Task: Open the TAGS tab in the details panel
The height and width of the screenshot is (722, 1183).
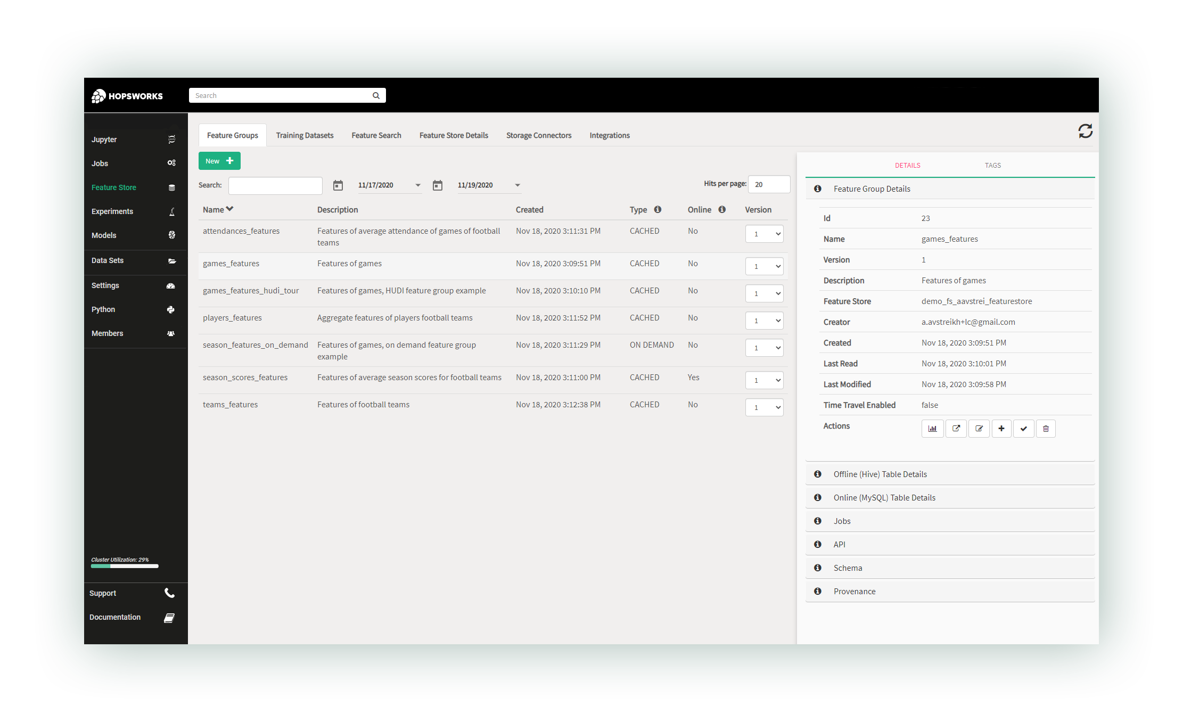Action: (992, 165)
